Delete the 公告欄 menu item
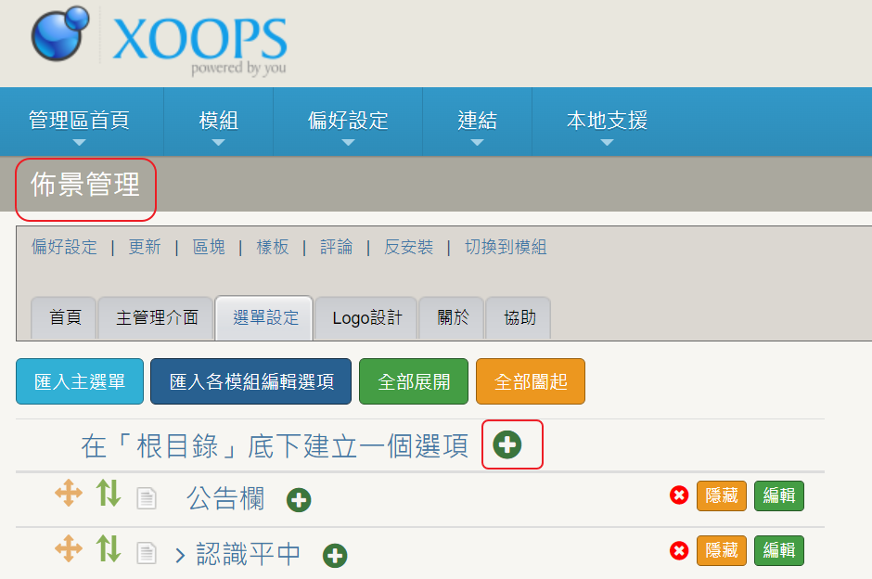This screenshot has height=579, width=872. (x=679, y=495)
